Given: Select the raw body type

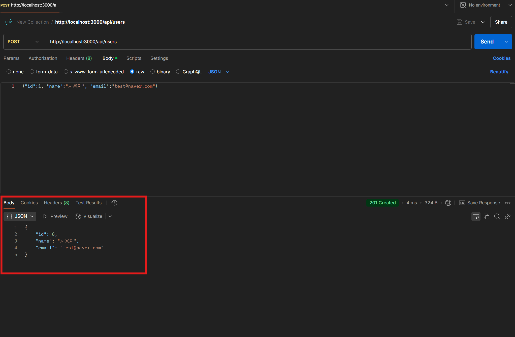Looking at the screenshot, I should point(132,72).
